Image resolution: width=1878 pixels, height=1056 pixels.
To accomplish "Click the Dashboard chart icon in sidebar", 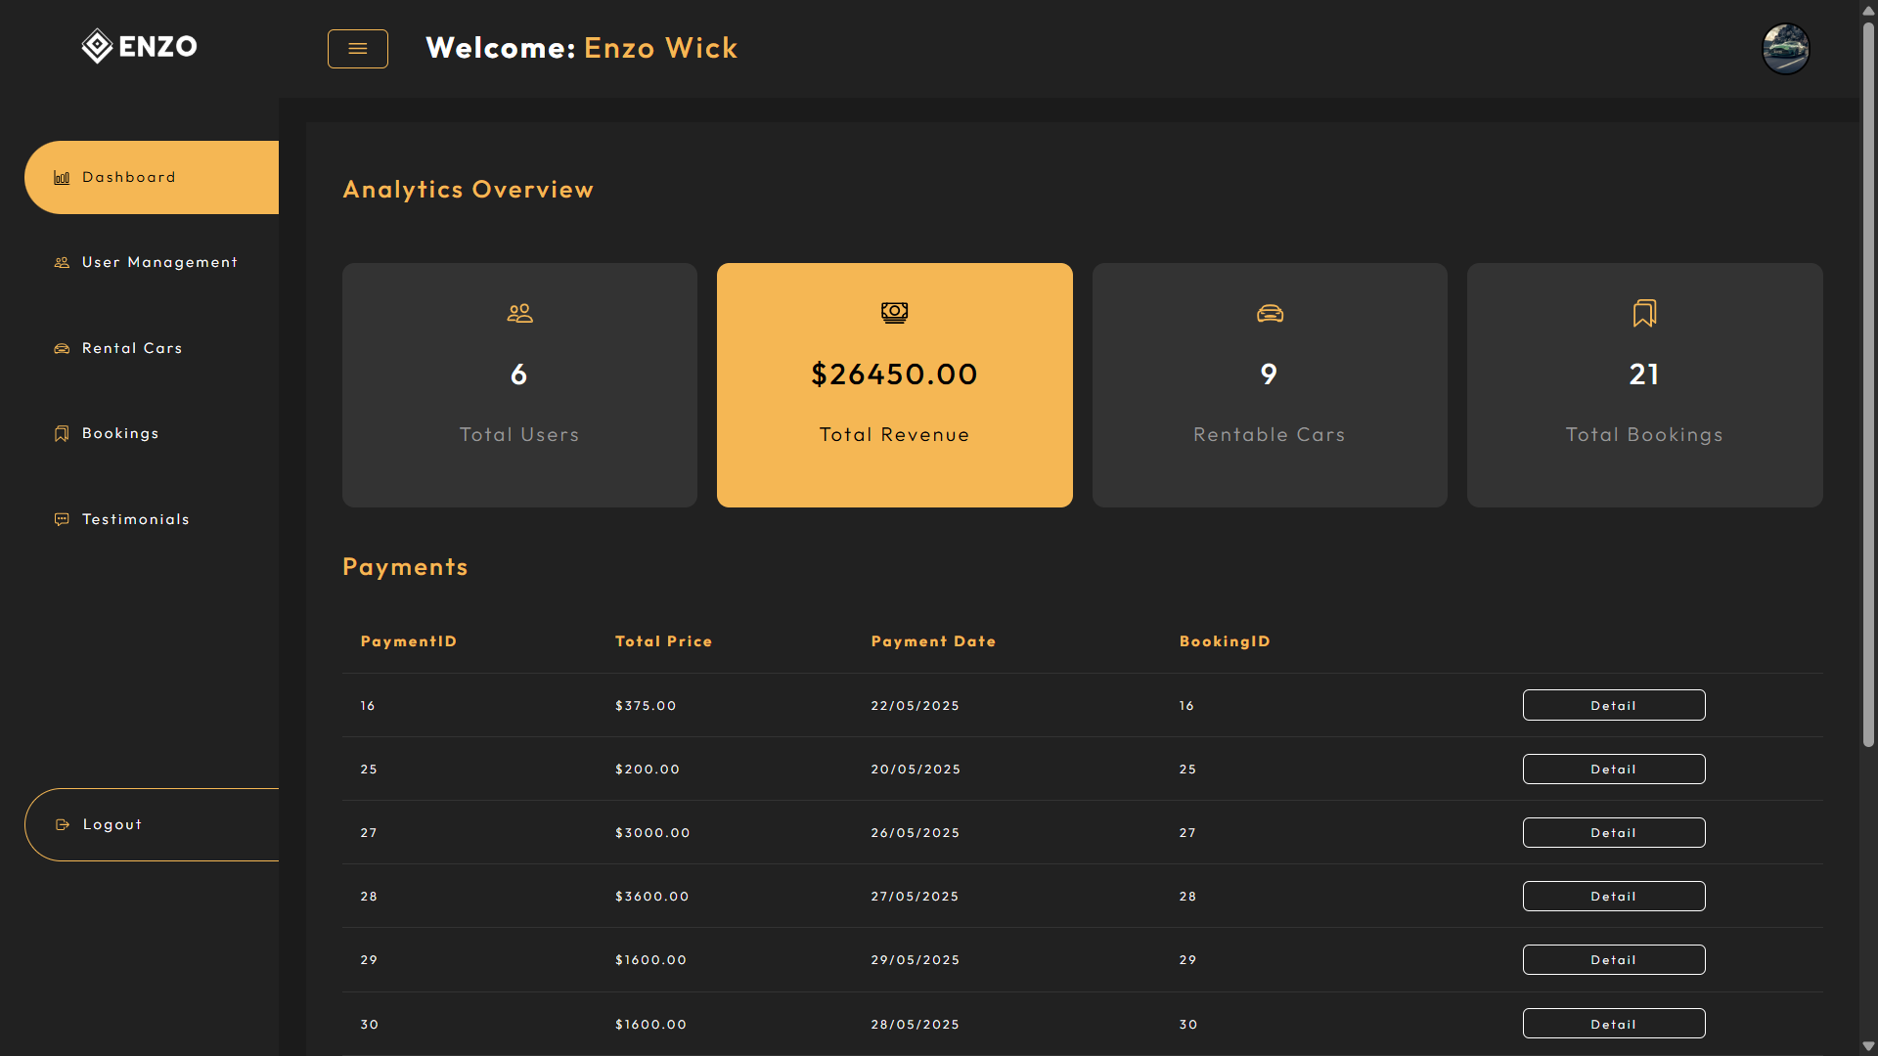I will tap(62, 178).
